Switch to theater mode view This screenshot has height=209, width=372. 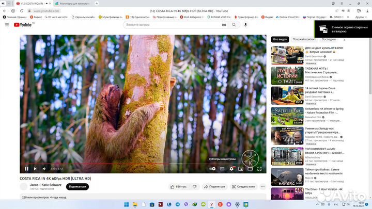(x=250, y=168)
